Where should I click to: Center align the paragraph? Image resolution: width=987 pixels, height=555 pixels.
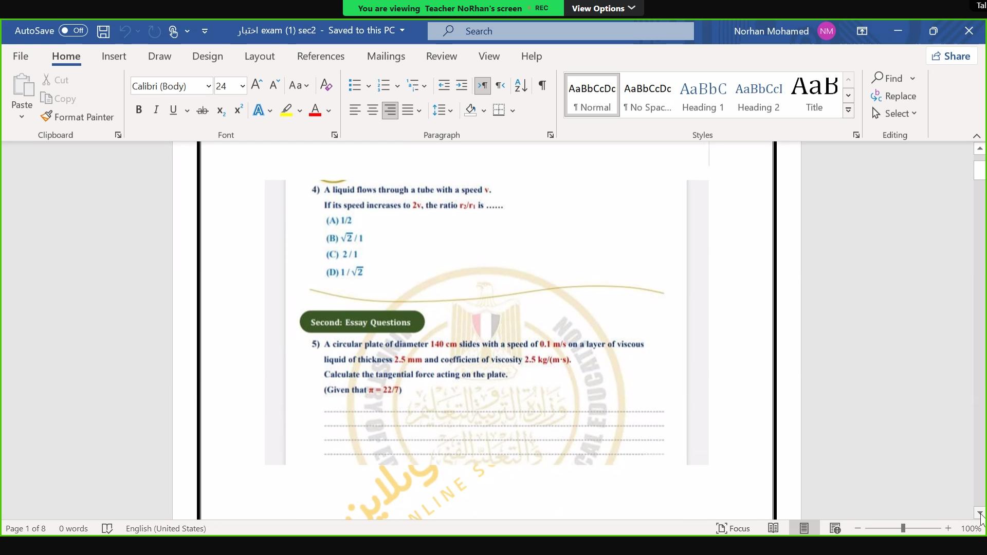click(373, 110)
